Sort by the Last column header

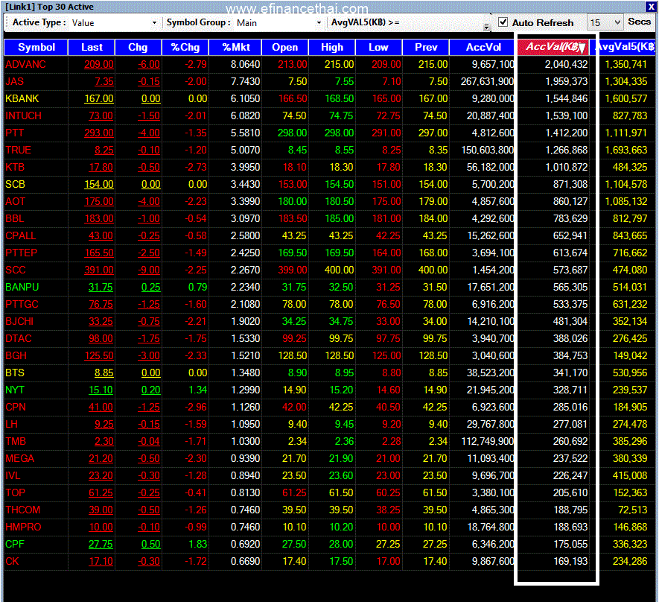tap(92, 47)
